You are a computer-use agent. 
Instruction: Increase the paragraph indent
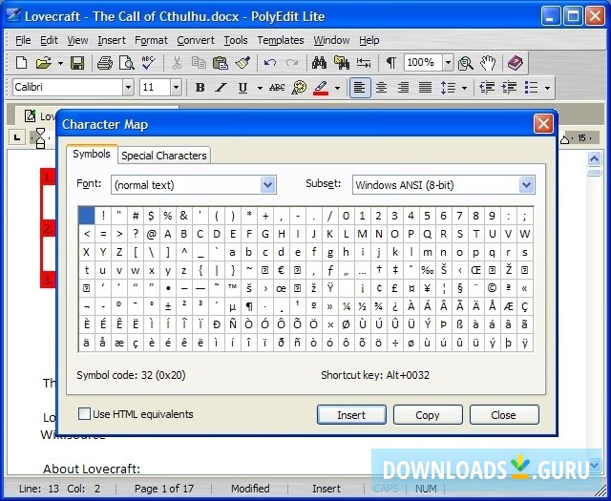(509, 88)
